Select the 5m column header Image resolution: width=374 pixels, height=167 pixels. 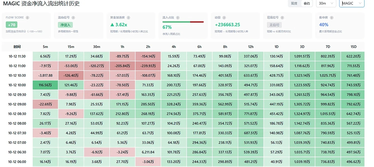[x=45, y=47]
